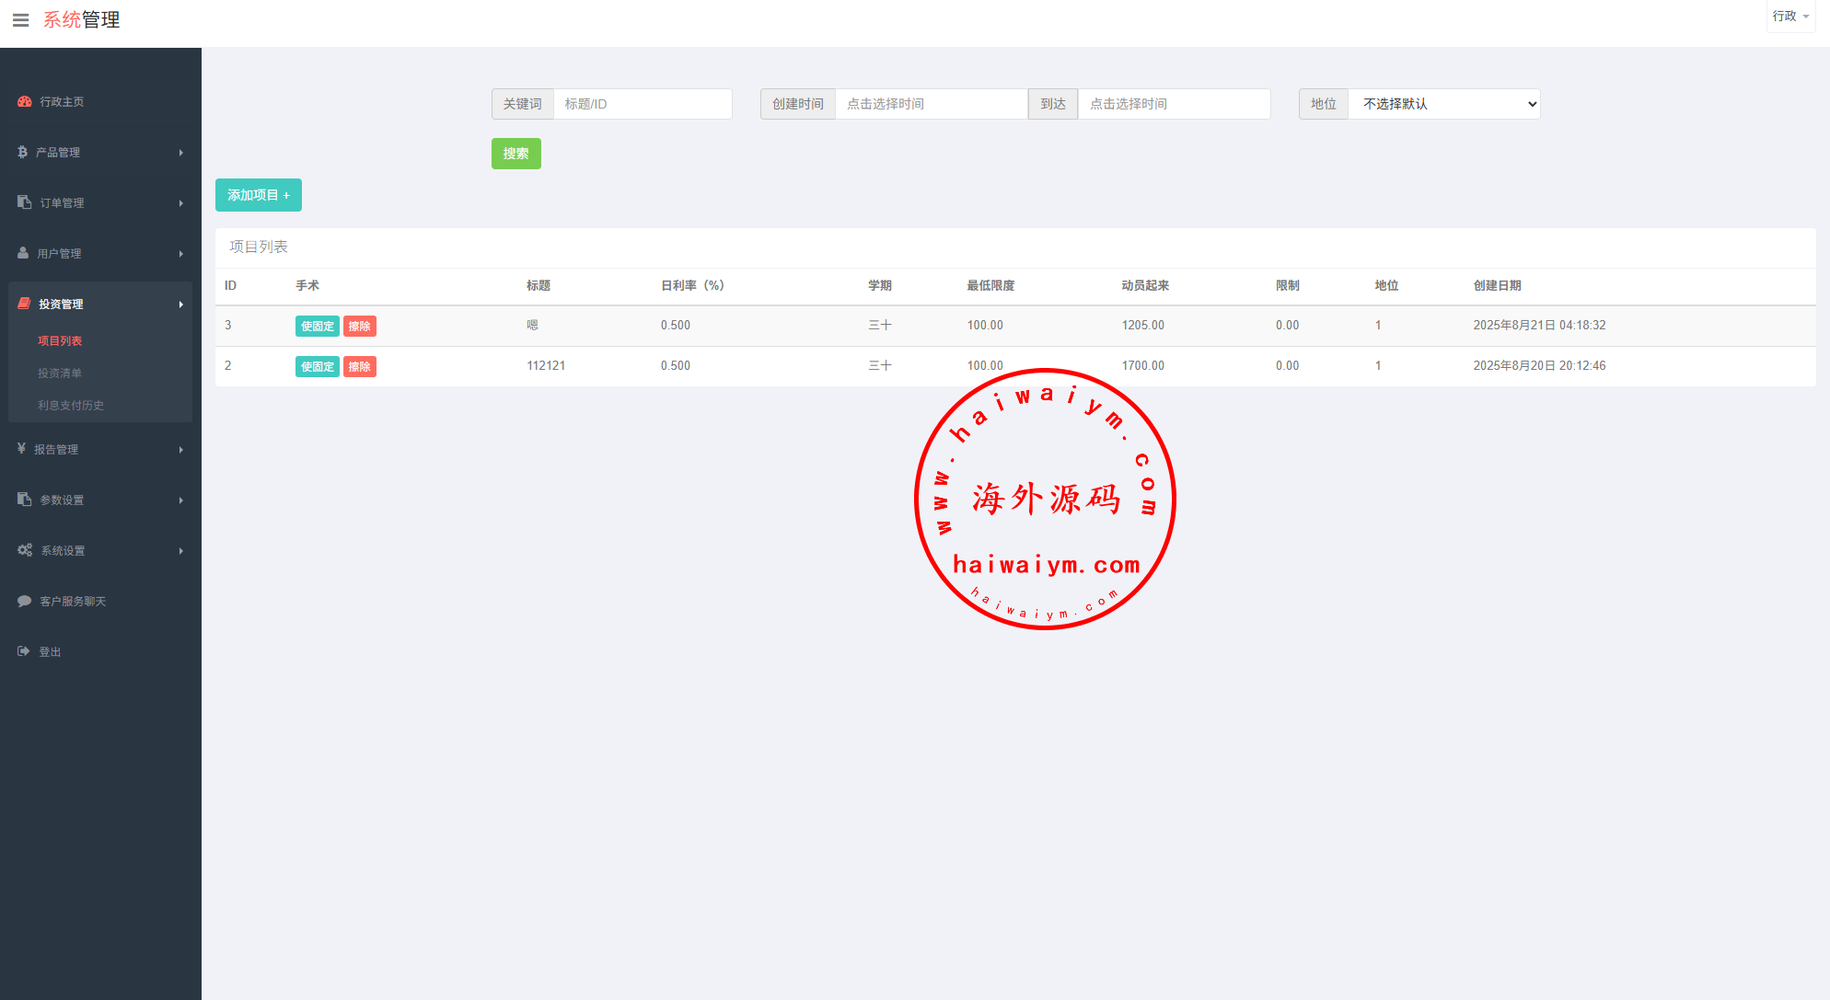Open the 地位 status dropdown

(x=1443, y=104)
